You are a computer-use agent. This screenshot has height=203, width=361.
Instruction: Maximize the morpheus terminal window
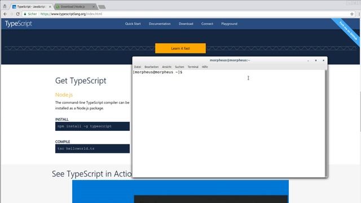(316, 60)
